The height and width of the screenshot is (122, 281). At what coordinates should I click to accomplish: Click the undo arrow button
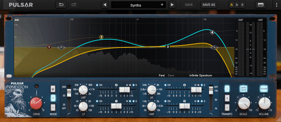coord(61,5)
